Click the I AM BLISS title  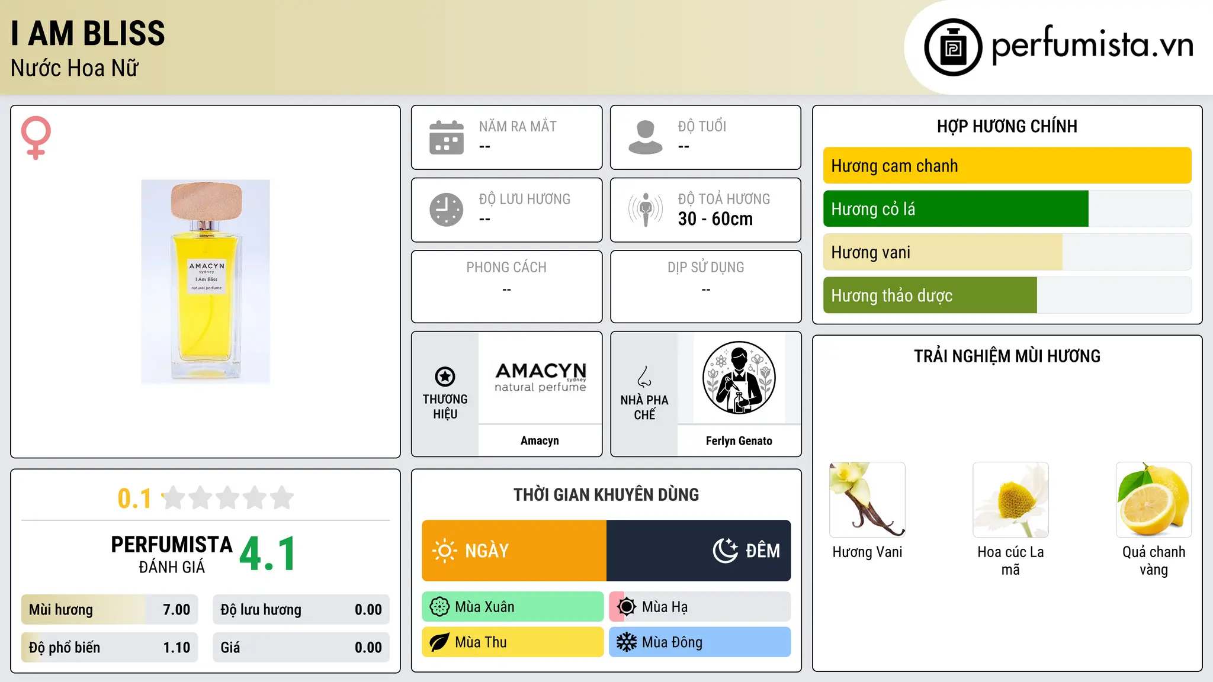(x=88, y=33)
